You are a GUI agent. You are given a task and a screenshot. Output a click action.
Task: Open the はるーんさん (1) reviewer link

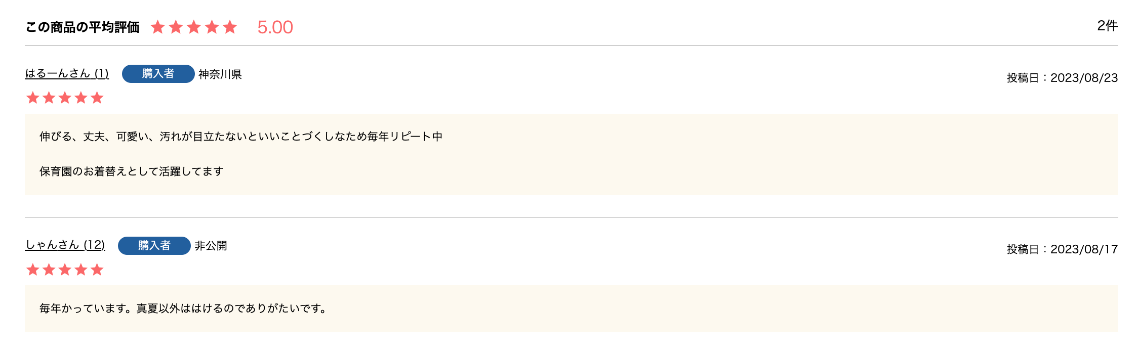tap(67, 74)
